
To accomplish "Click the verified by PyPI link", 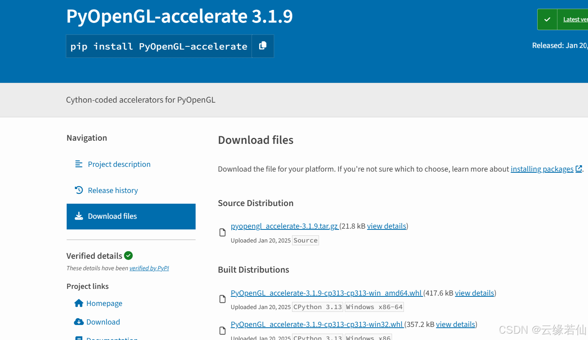I will point(149,268).
